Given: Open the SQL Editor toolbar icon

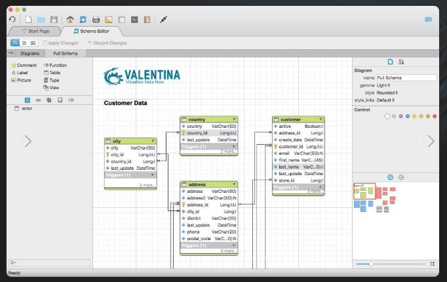Looking at the screenshot, I should point(96,20).
